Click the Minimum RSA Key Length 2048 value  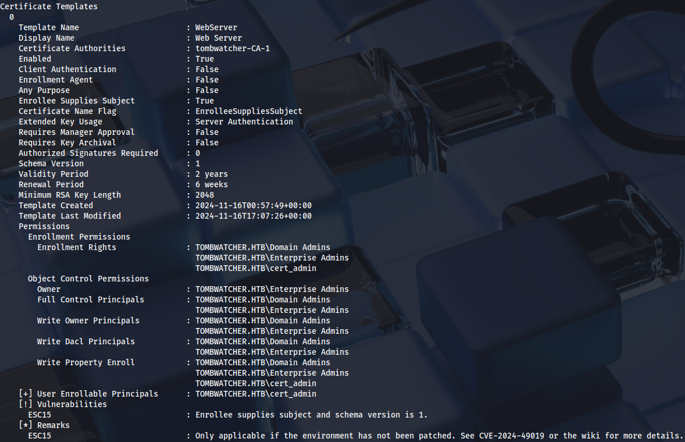pyautogui.click(x=205, y=195)
